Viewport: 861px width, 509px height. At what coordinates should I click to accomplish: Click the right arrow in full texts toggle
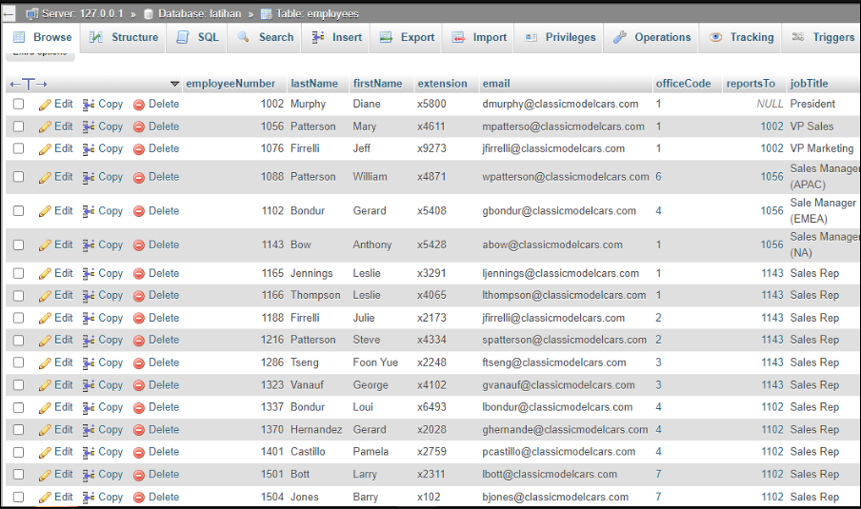[42, 85]
